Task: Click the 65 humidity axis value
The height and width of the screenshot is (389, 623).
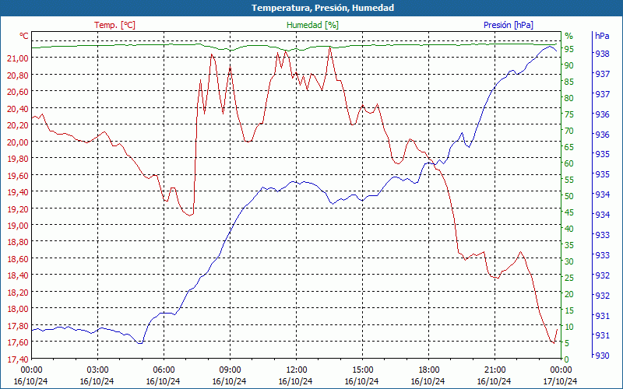Action: (569, 147)
